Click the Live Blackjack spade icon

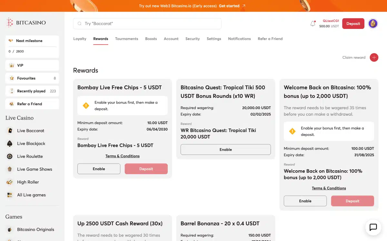(10, 143)
